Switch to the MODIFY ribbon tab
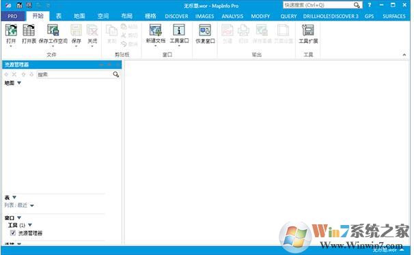 click(260, 16)
